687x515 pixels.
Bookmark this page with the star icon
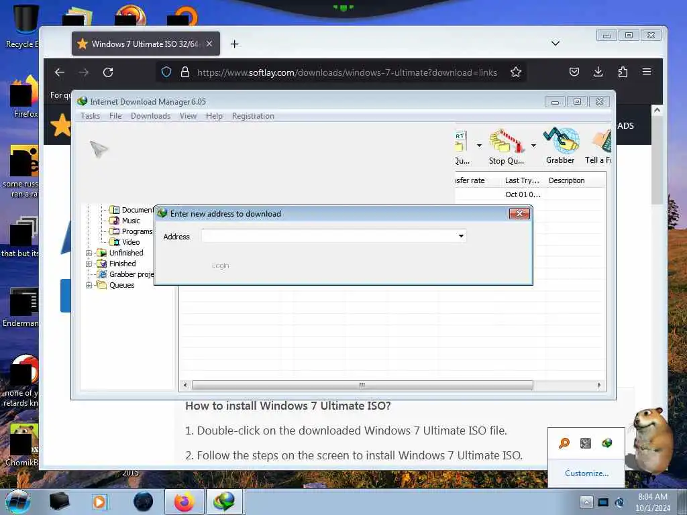click(x=516, y=72)
